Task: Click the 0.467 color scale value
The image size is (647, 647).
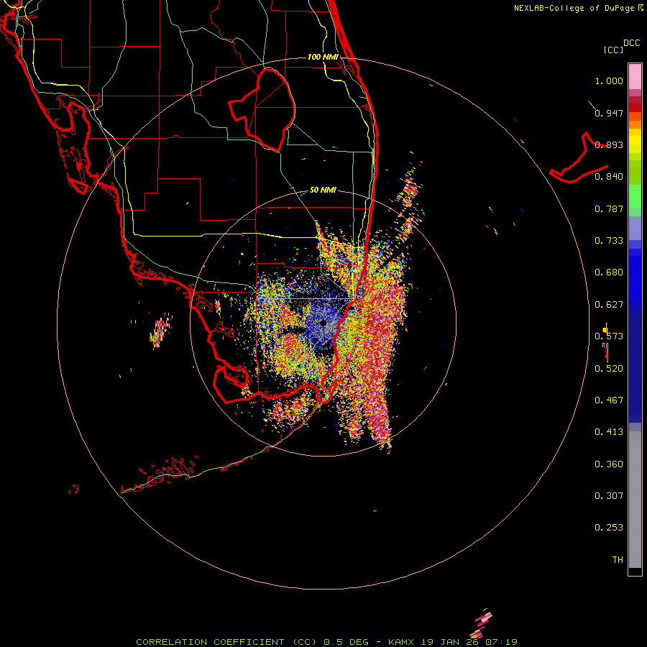Action: (x=609, y=400)
